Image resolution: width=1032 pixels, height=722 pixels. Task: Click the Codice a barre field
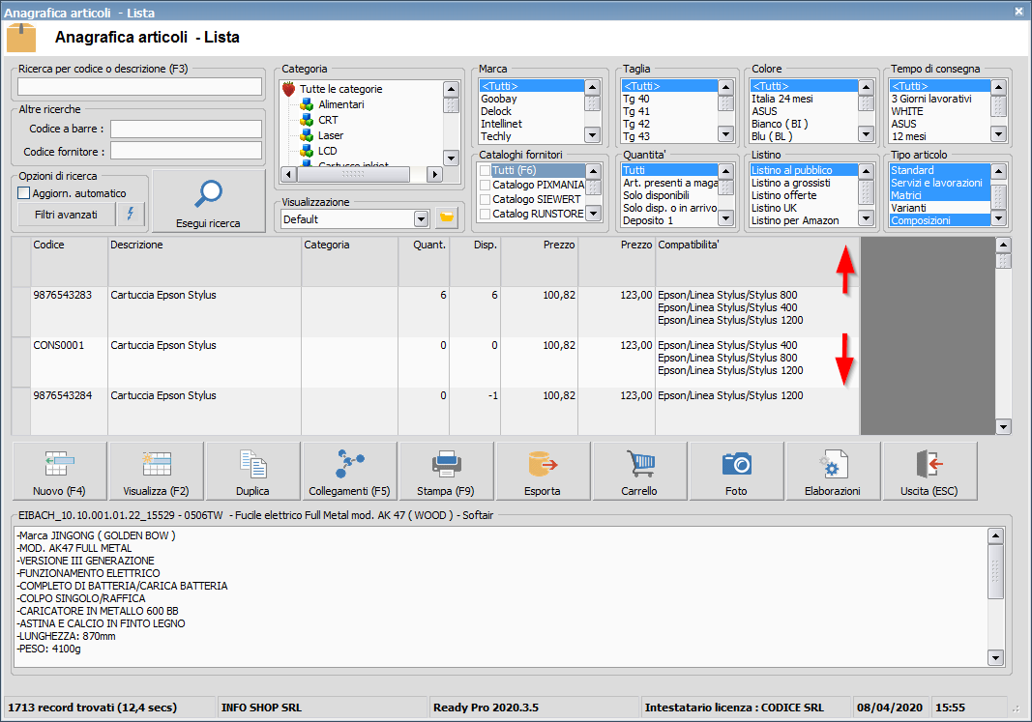(x=187, y=129)
